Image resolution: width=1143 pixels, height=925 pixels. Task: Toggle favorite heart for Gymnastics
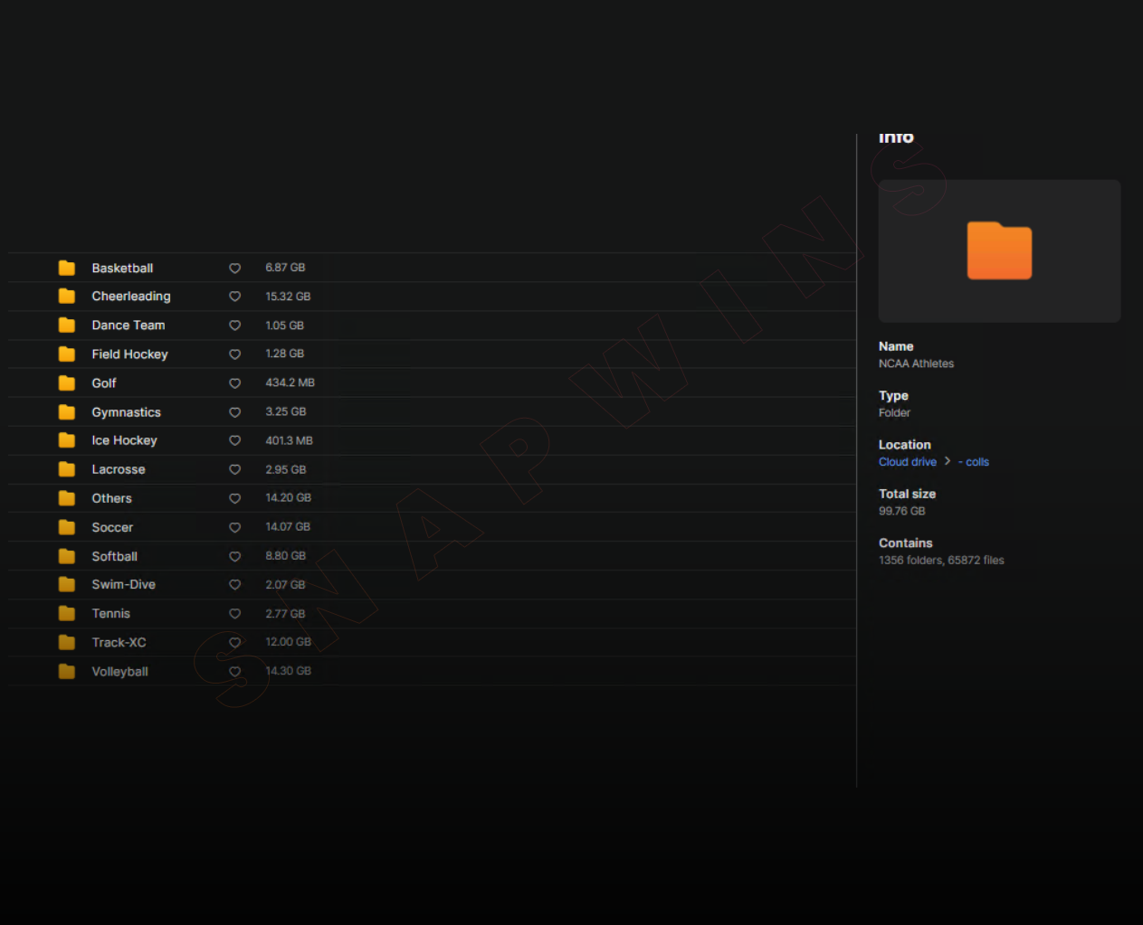pos(234,412)
